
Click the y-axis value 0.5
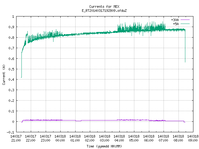[x=11, y=69]
